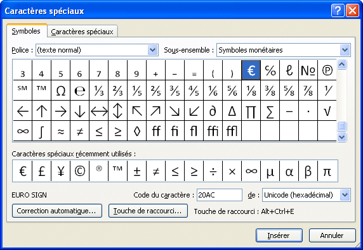Switch to the Symboles tab
The width and height of the screenshot is (363, 250).
[27, 31]
